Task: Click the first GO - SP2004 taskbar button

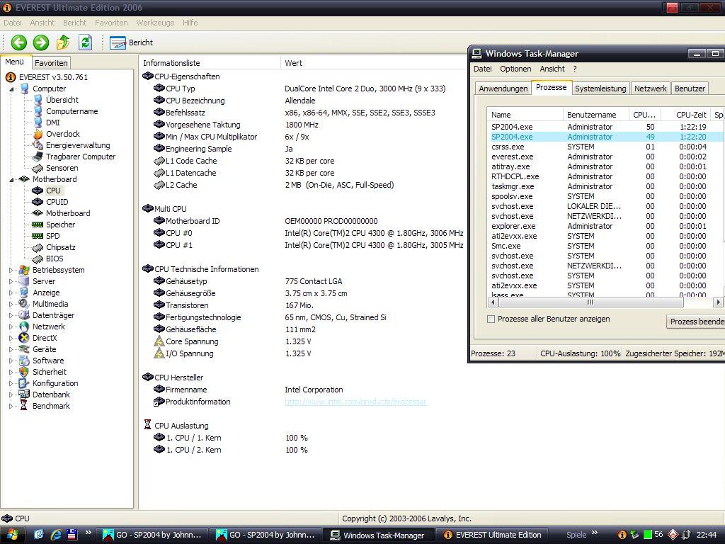Action: [154, 535]
